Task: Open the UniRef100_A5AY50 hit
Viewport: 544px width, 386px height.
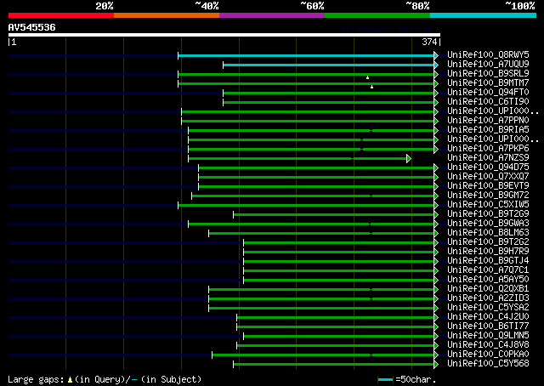Action: pyautogui.click(x=488, y=280)
